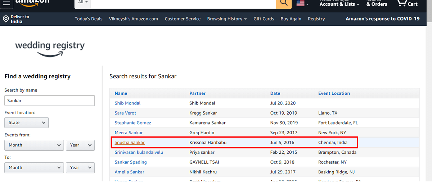Open Srinivasan kulandaivelu registry
432x186 pixels.
click(x=139, y=152)
